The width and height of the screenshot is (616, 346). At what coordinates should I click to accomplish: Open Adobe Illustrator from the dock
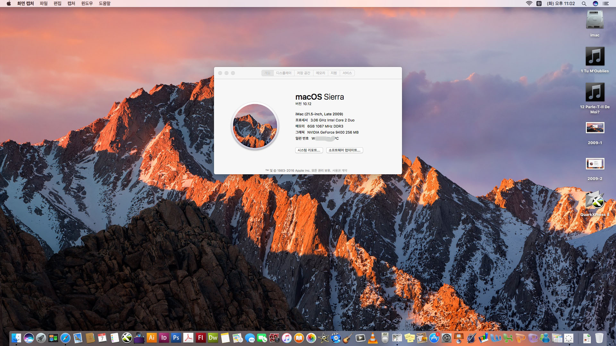(151, 338)
